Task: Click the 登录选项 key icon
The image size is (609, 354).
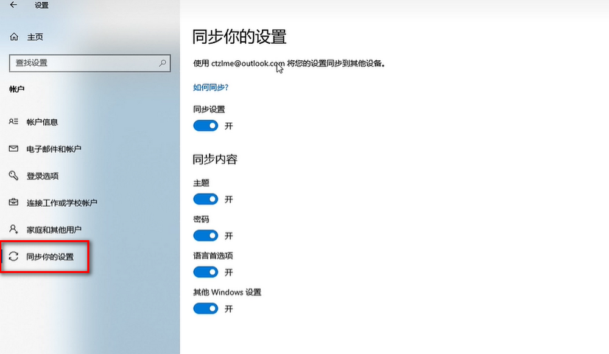Action: (13, 176)
